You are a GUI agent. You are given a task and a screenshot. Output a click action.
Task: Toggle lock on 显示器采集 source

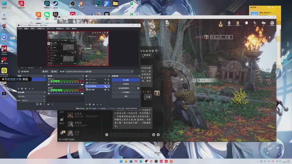(x=108, y=86)
